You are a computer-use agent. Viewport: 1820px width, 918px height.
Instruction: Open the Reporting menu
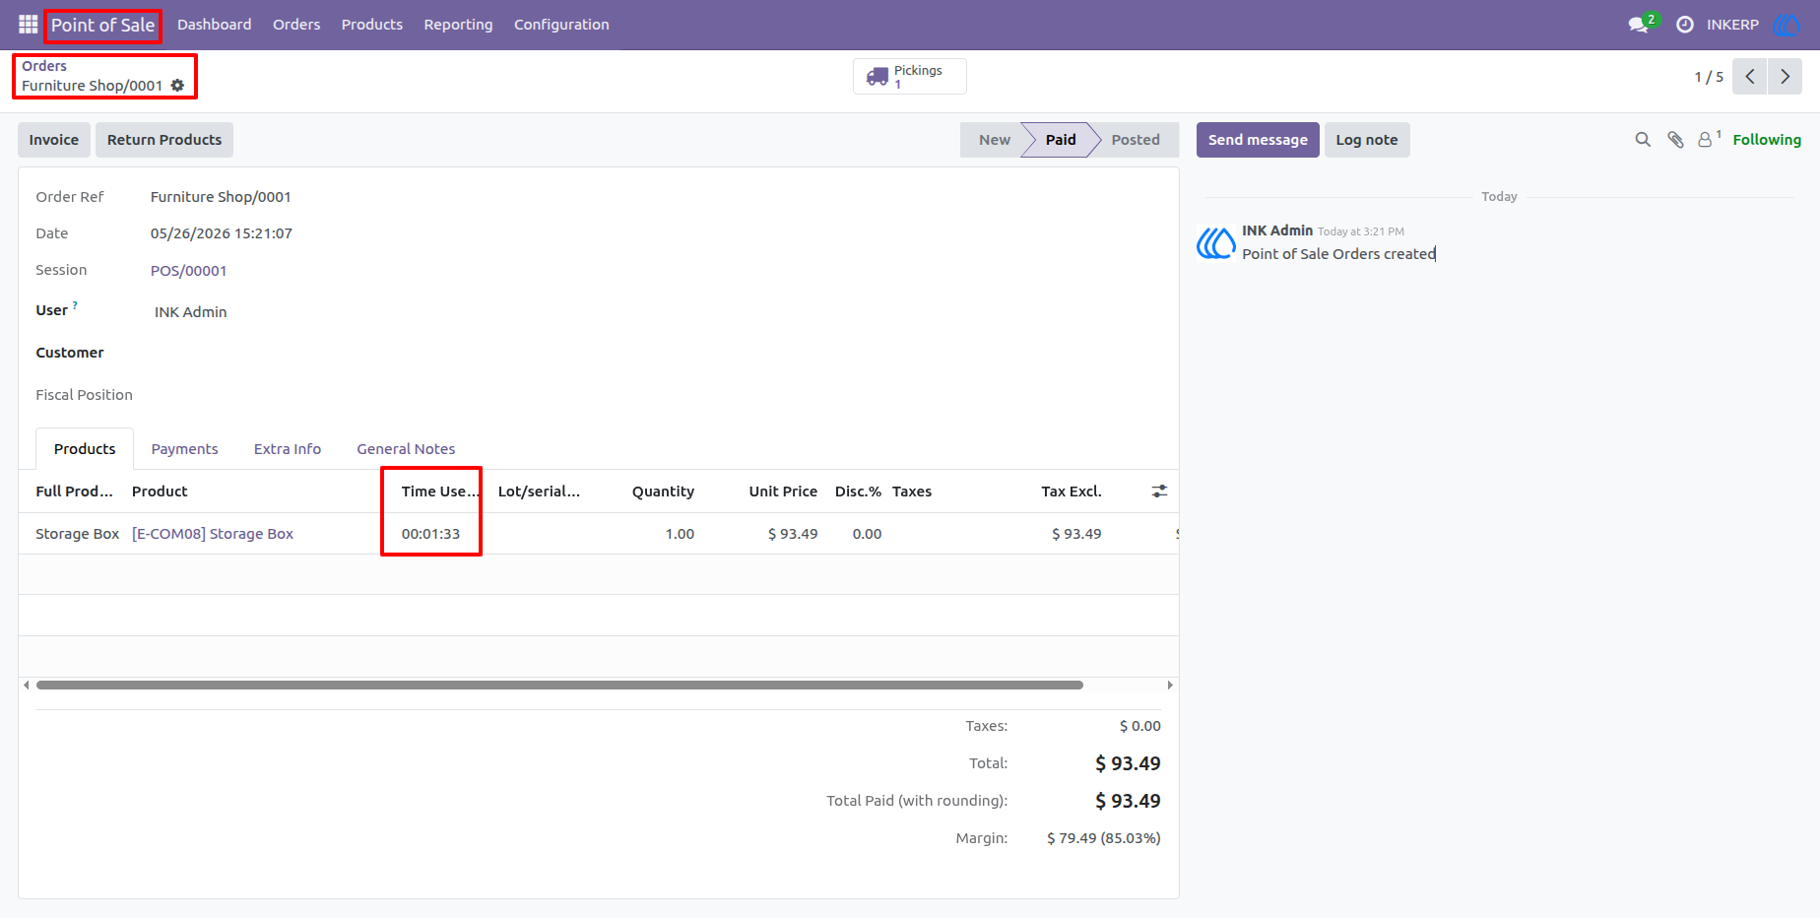[458, 25]
